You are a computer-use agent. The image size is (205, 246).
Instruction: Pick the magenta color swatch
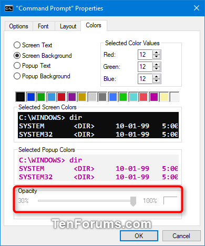(x=154, y=97)
